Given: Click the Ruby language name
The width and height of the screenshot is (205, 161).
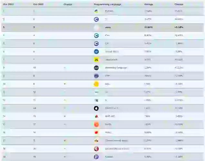Looking at the screenshot, I should [108, 132].
